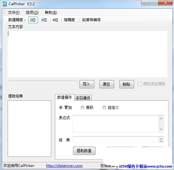The image size is (174, 170).
Task: Minimize the CalPicker window
Action: [146, 3]
